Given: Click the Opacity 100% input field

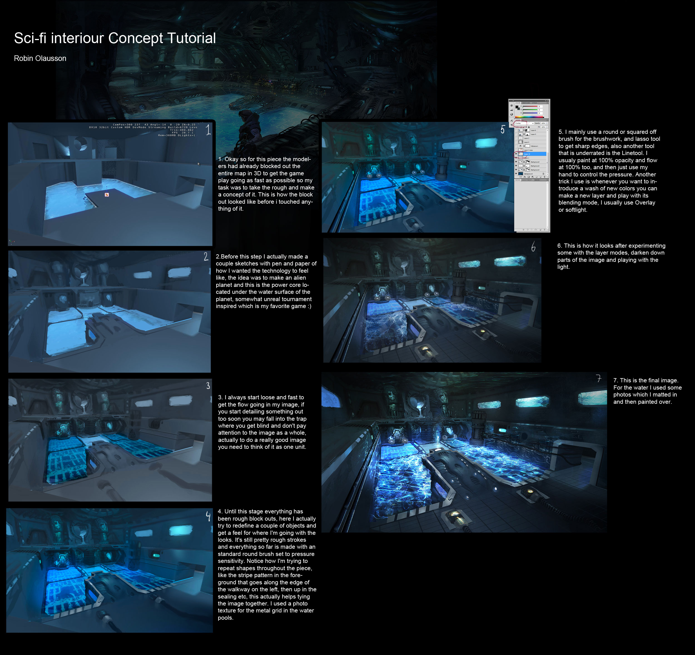Looking at the screenshot, I should pyautogui.click(x=543, y=124).
